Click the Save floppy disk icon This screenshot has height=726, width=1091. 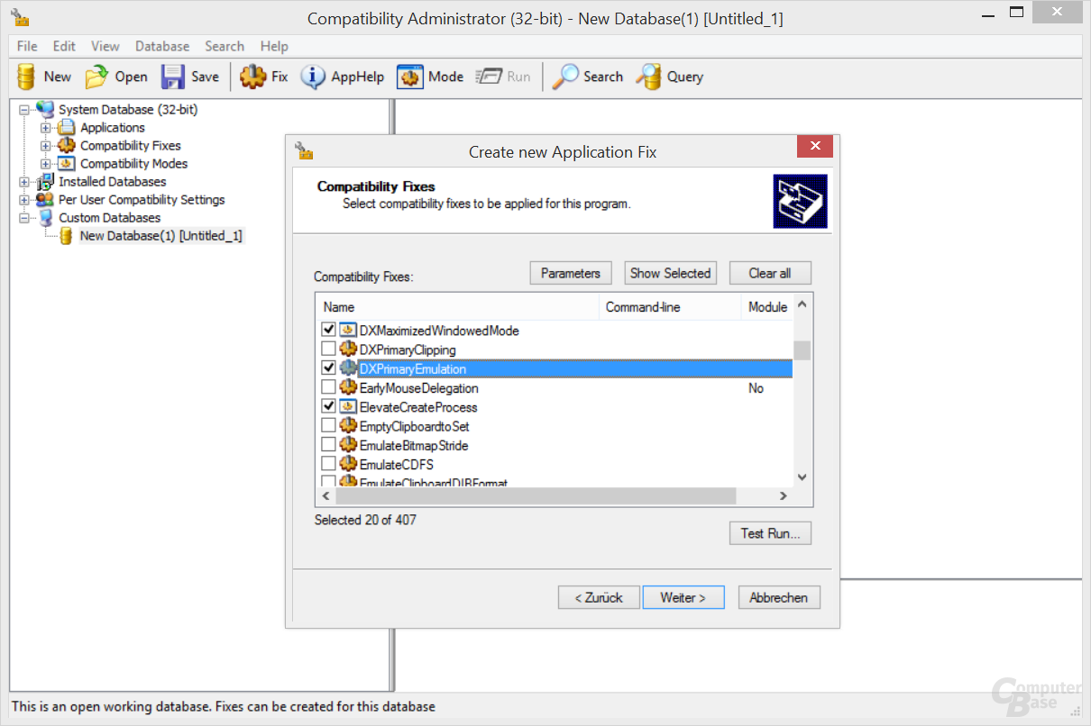(173, 77)
